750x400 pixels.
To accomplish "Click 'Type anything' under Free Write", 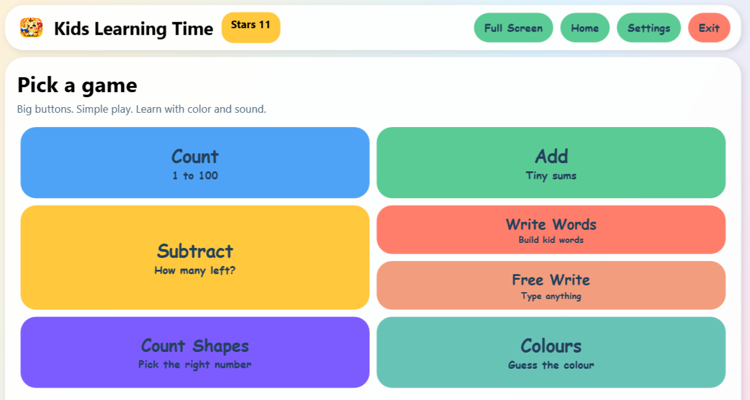I will tap(551, 296).
